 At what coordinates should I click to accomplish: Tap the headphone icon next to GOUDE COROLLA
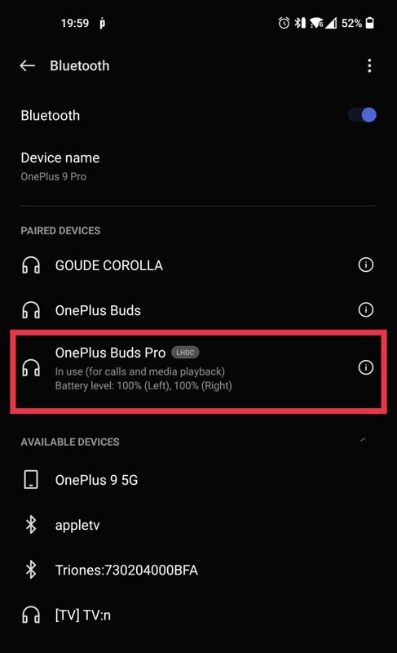point(31,264)
